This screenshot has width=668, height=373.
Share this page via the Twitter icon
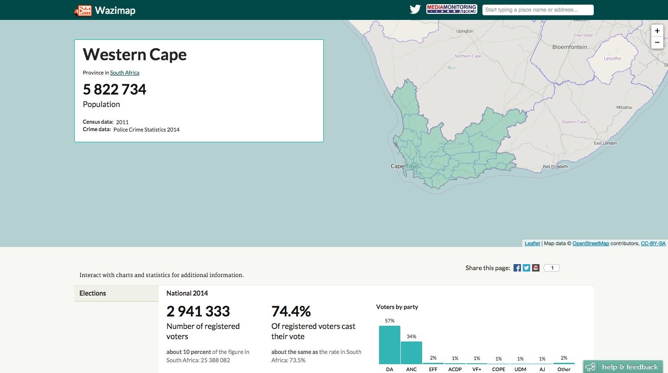point(526,267)
